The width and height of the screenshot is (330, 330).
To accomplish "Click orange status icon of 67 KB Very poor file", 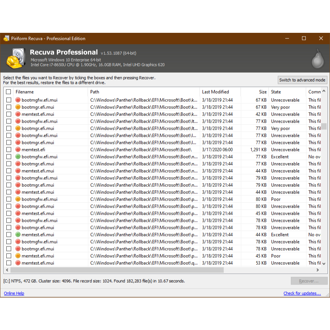I will pyautogui.click(x=18, y=107).
